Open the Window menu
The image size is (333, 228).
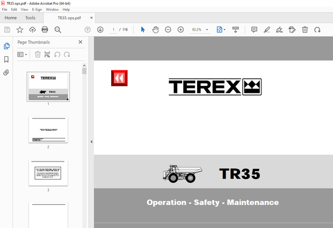click(x=52, y=10)
